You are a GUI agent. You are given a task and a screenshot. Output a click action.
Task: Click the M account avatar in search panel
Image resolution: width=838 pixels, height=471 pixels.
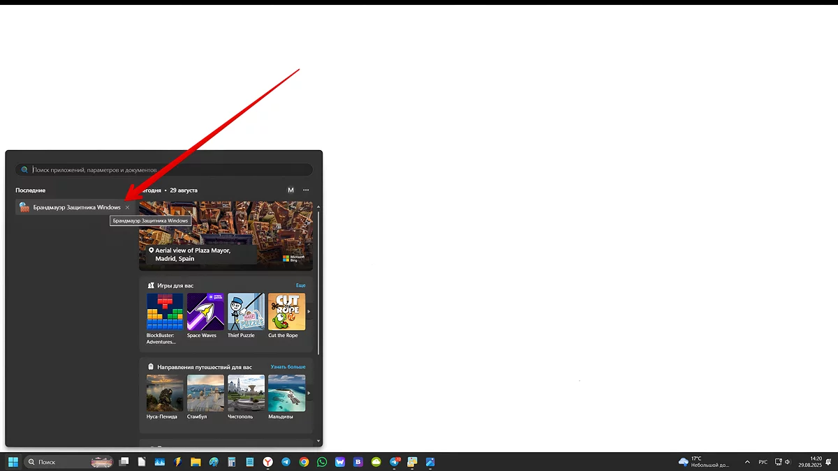click(291, 190)
